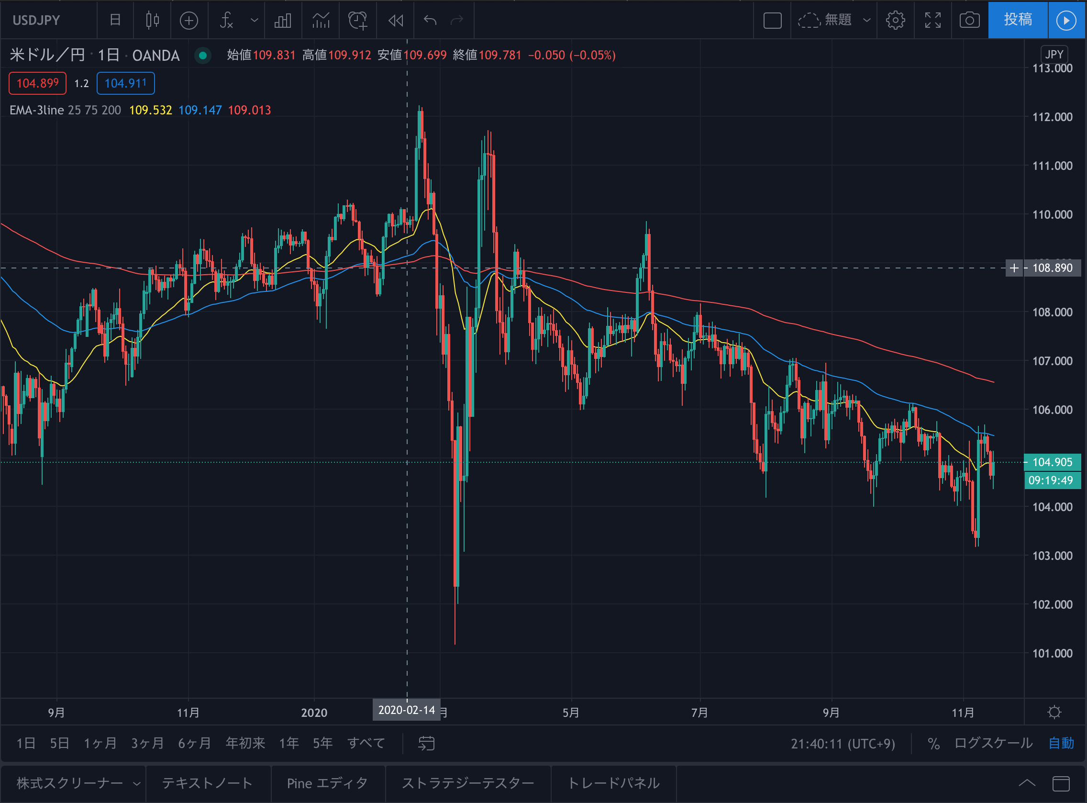1087x803 pixels.
Task: Expand indicator templates dropdown arrow
Action: tap(254, 20)
